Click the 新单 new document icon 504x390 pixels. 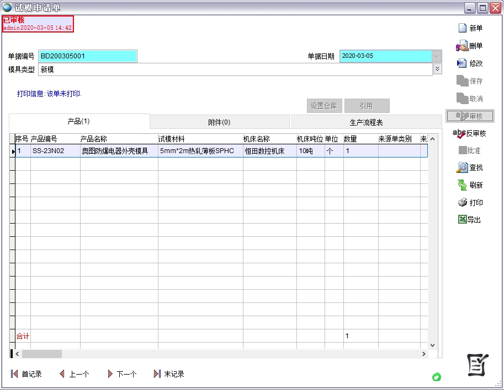coord(463,28)
